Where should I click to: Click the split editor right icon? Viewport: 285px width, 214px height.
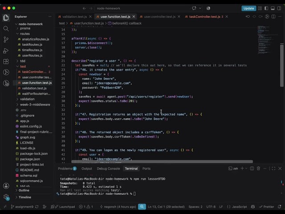point(273,16)
